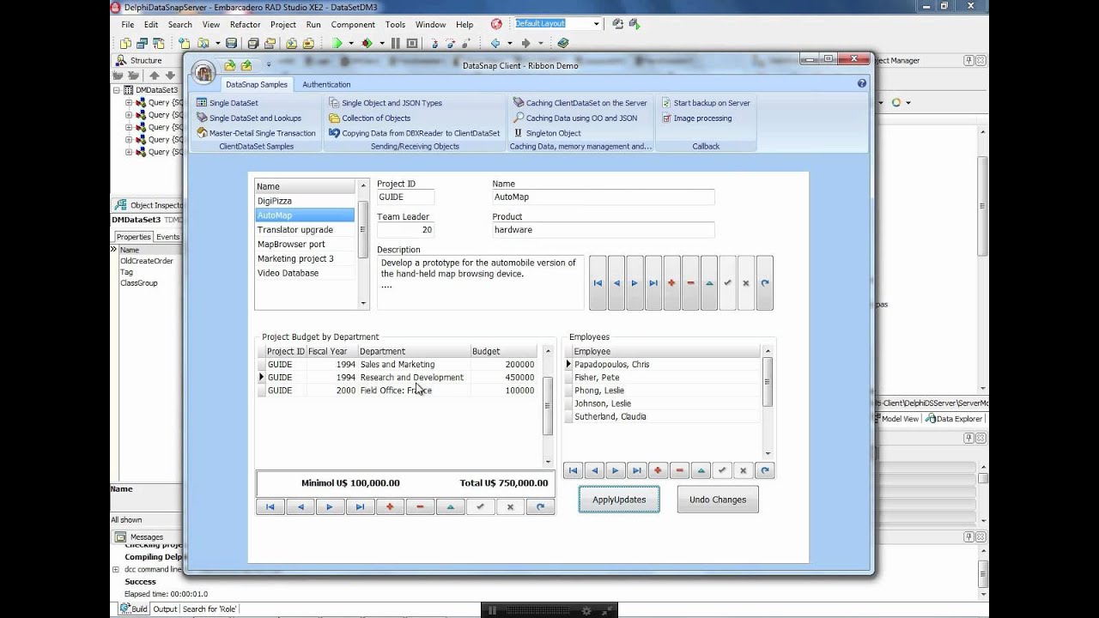Click the Employees grid vertical scrollbar
The height and width of the screenshot is (618, 1099).
[768, 402]
